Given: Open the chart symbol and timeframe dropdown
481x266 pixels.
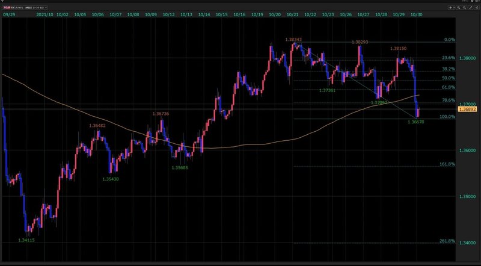Looking at the screenshot, I should pos(25,7).
